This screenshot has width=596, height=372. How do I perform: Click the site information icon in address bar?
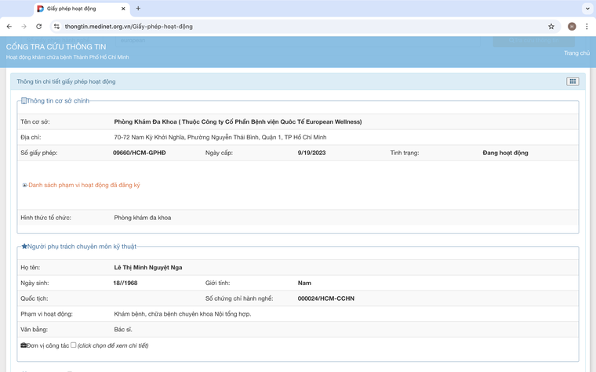pos(56,27)
